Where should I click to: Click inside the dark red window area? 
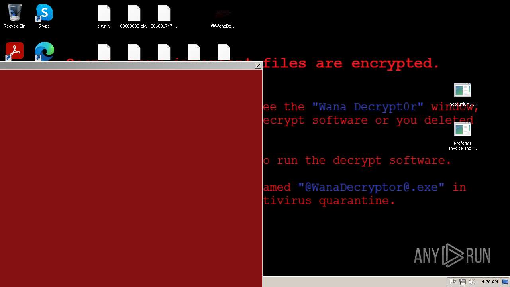point(131,178)
